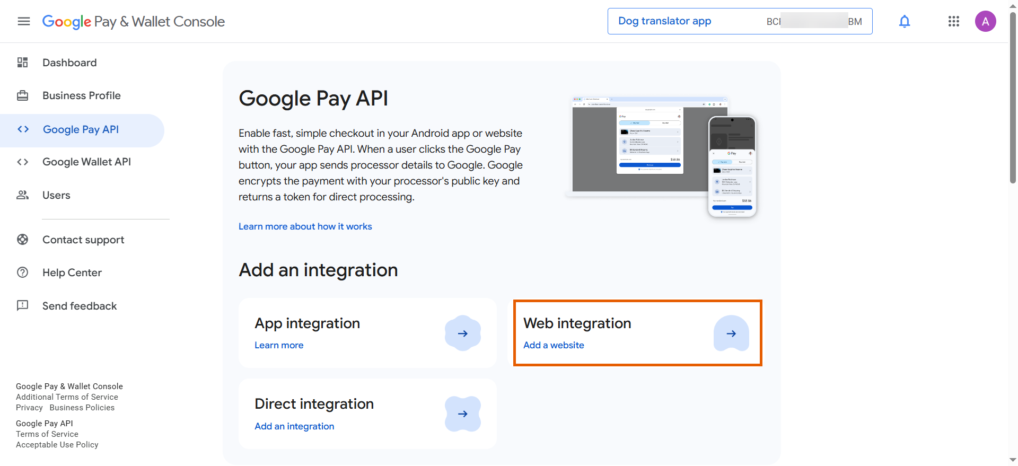Click the 'Add an integration' heading
The height and width of the screenshot is (466, 1018).
point(318,270)
